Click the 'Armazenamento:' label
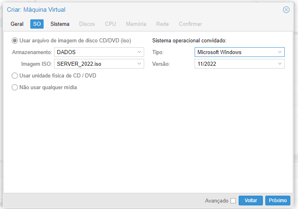Image resolution: width=298 pixels, height=209 pixels. [x=32, y=52]
